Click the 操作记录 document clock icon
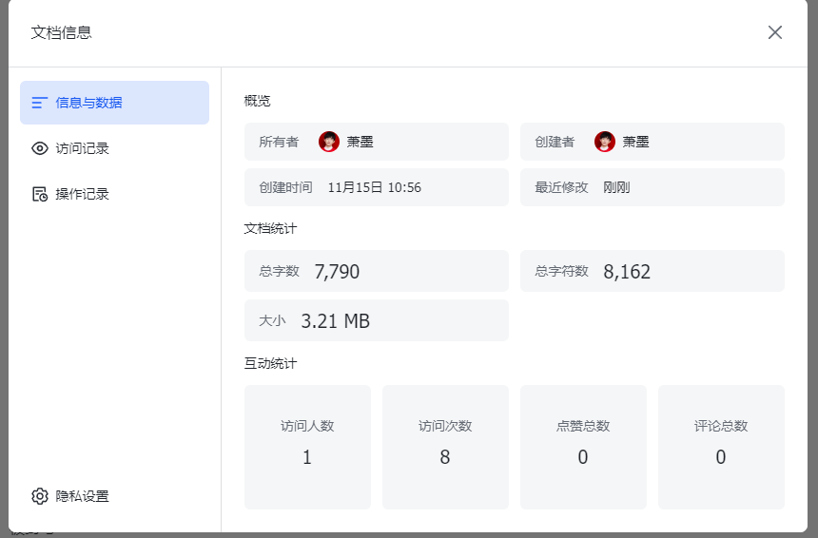 tap(40, 194)
